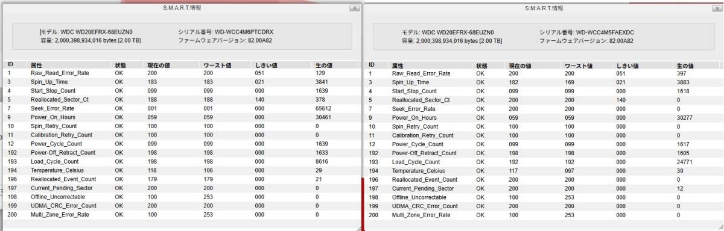Image resolution: width=724 pixels, height=231 pixels.
Task: Select Current_Pending_Sector row with raw value 12
Action: coord(544,188)
